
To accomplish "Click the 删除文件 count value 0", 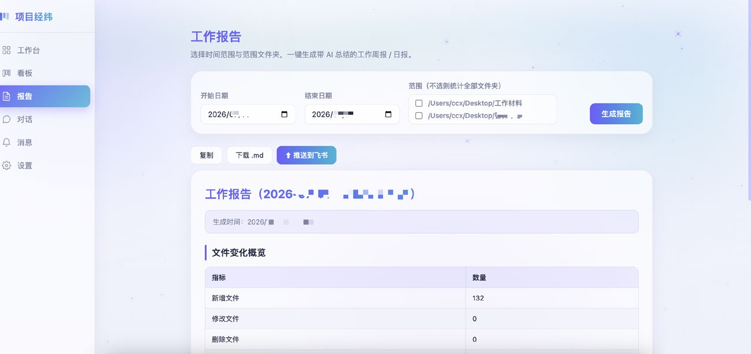I will point(474,340).
